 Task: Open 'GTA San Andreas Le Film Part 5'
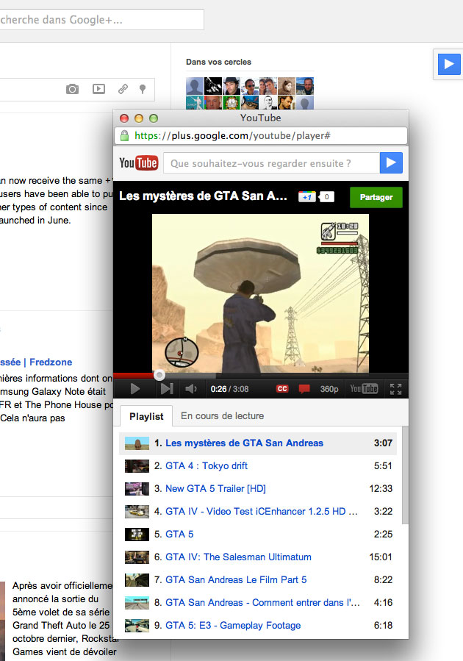click(258, 579)
